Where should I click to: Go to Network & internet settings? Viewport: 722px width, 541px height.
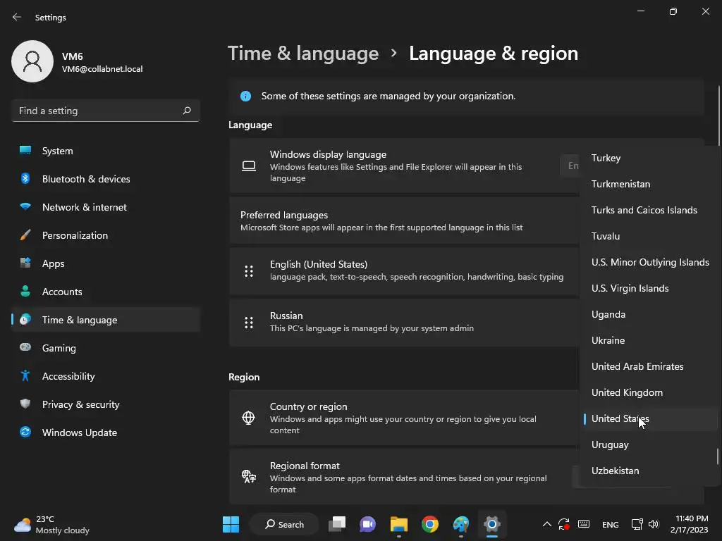click(106, 207)
